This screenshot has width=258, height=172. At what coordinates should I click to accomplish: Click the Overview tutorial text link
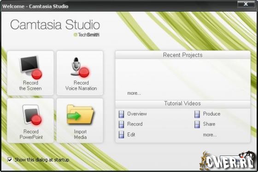pyautogui.click(x=137, y=114)
